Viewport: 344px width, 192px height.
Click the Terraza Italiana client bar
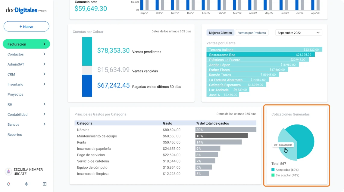pyautogui.click(x=264, y=49)
